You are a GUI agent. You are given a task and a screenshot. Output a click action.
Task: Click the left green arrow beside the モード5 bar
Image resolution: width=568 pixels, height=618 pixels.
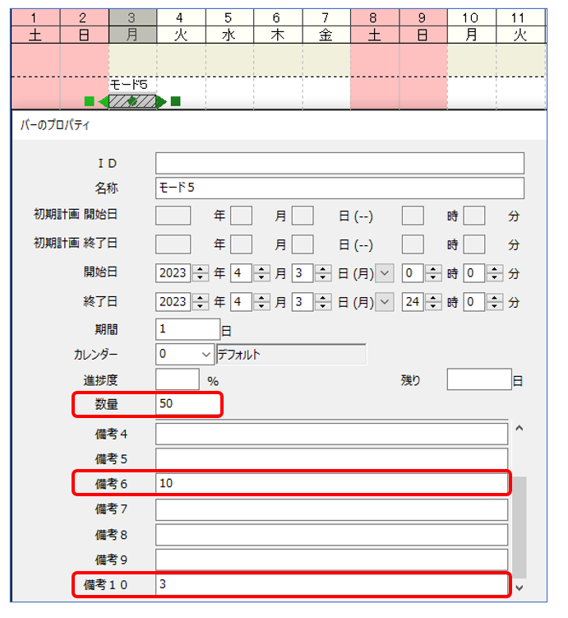(103, 101)
